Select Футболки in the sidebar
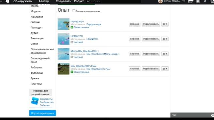Screen dimensions: 214x120 [x=36, y=73]
